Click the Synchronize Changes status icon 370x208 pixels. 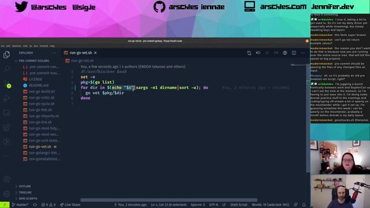click(35, 205)
